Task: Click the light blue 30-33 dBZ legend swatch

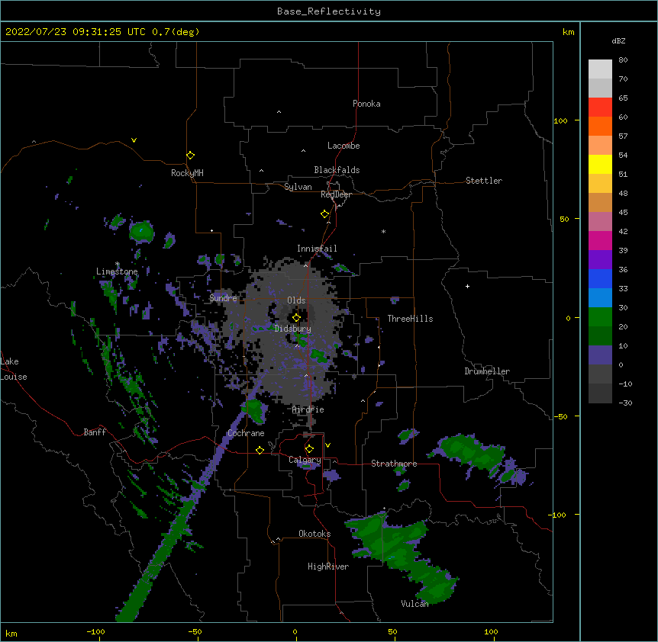Action: click(600, 297)
